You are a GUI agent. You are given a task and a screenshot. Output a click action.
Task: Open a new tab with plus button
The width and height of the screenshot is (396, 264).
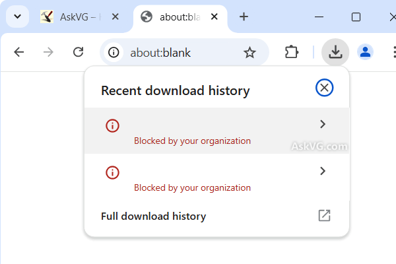coord(244,17)
